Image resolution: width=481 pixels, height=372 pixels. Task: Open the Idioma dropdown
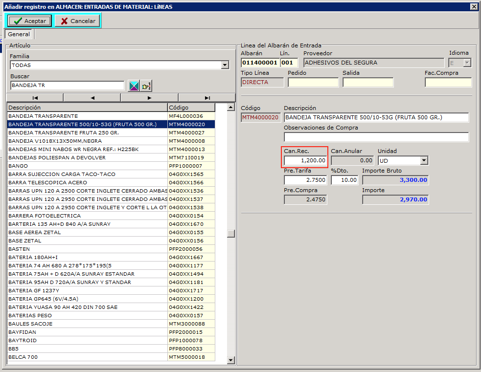click(x=467, y=63)
